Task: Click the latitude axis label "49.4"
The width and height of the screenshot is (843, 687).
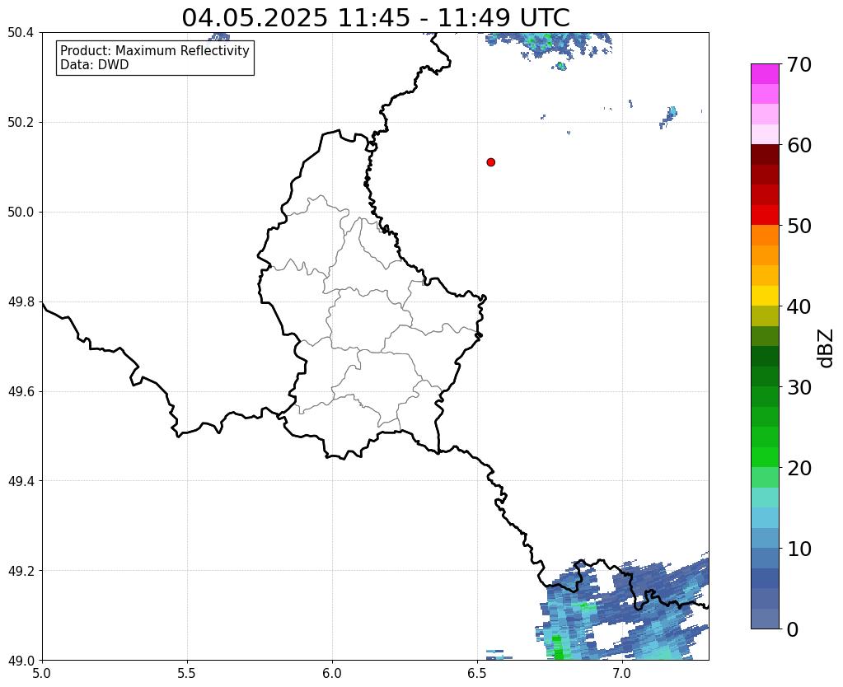Action: click(x=21, y=481)
